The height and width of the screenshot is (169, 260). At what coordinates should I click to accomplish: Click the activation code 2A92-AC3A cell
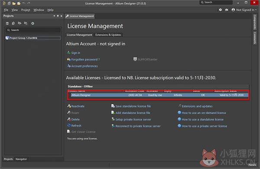[x=135, y=95]
